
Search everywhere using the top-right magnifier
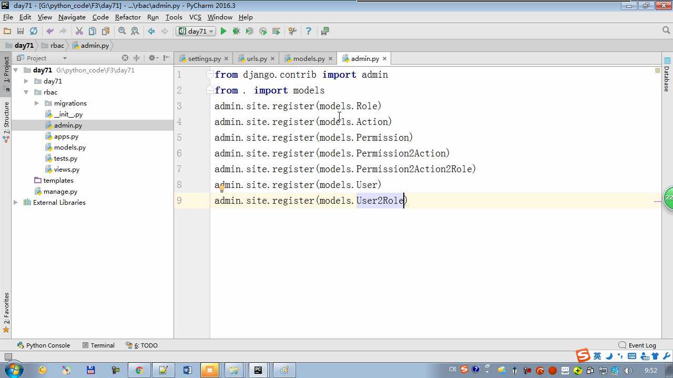coord(666,31)
